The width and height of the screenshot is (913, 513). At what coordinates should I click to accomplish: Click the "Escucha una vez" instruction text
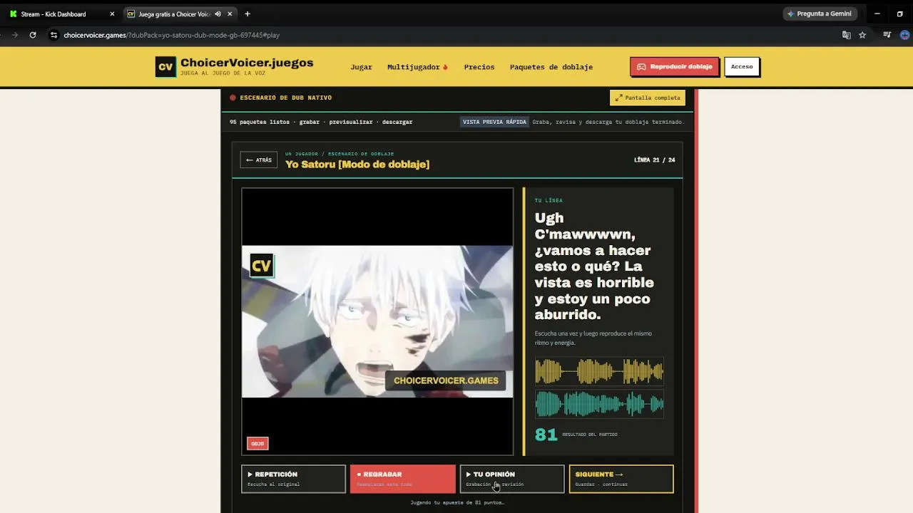(x=593, y=338)
